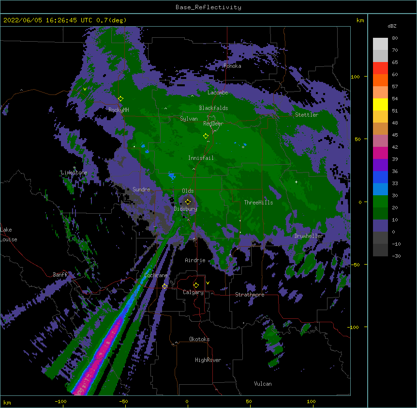This screenshot has height=408, width=417.
Task: Click the Sylvan label on the map
Action: pos(189,119)
